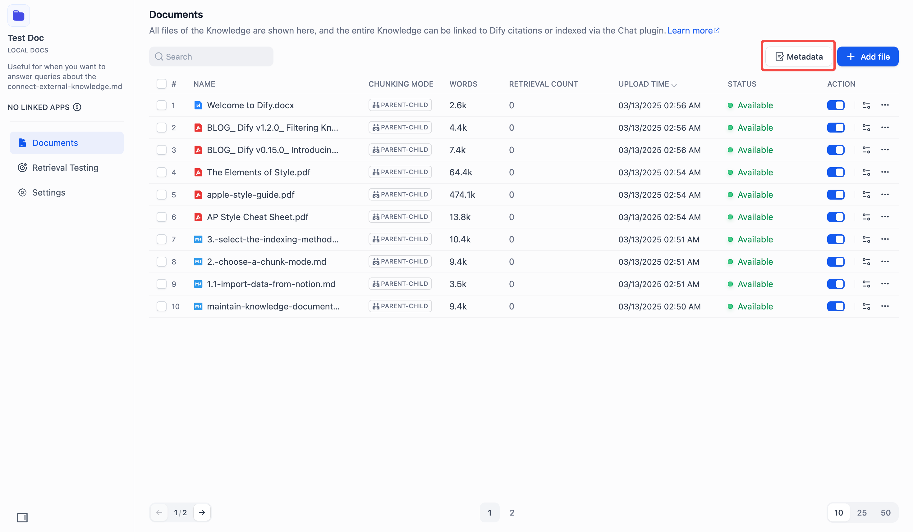Click the markdown icon of 2.-choose-a-chunk-mode.md

(x=198, y=262)
